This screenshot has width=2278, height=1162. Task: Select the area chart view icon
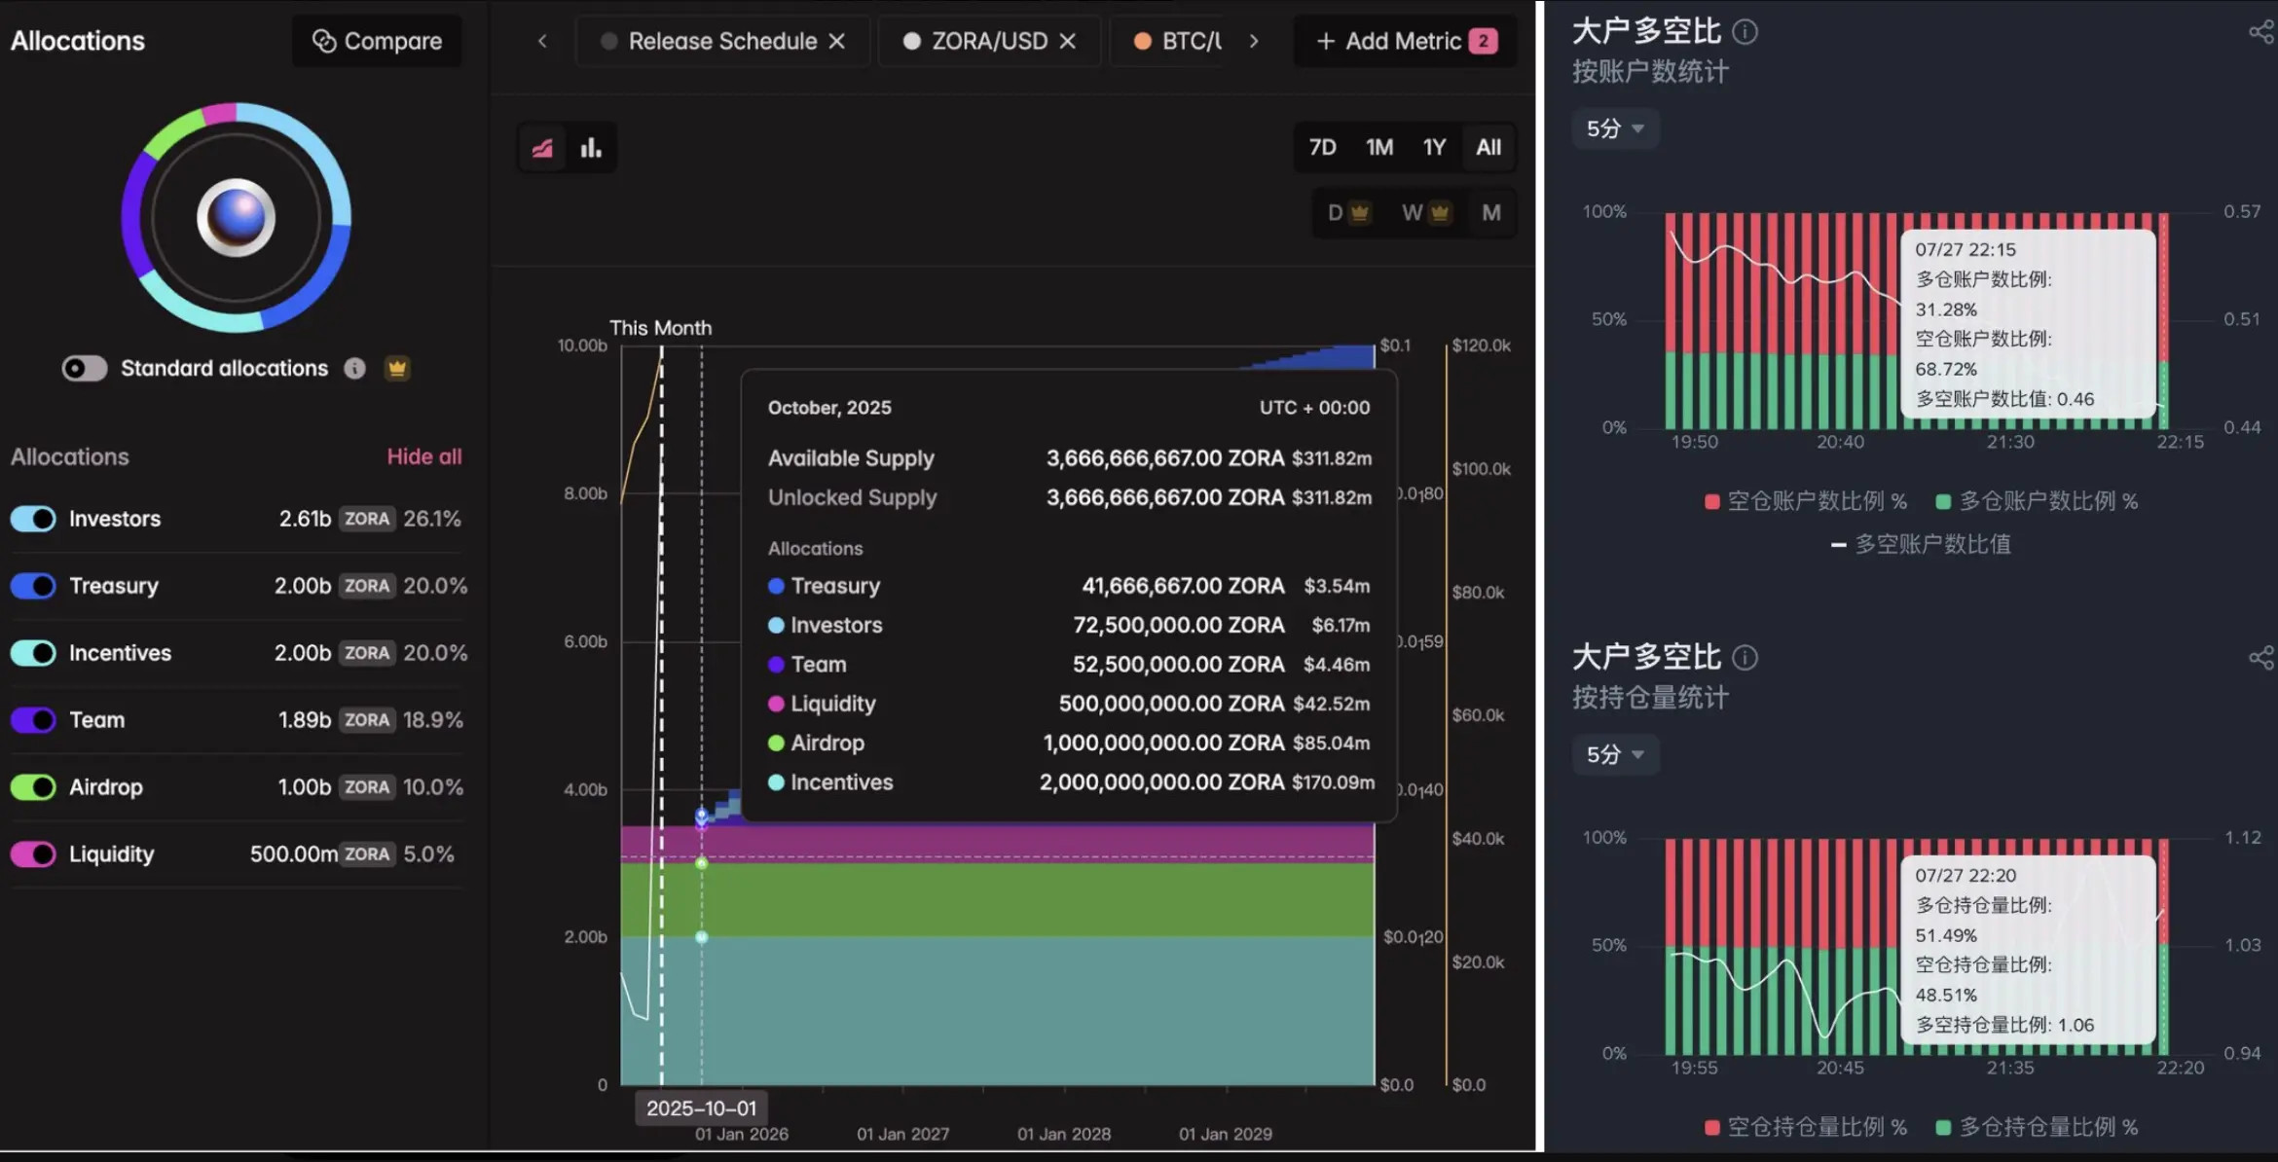pyautogui.click(x=542, y=148)
